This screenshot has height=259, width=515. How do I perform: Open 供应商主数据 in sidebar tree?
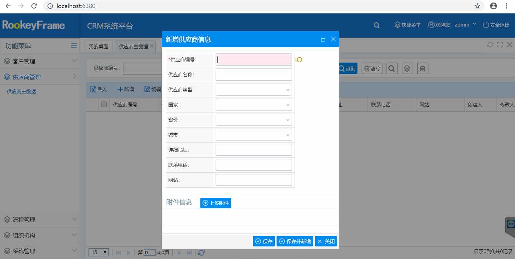[x=21, y=92]
